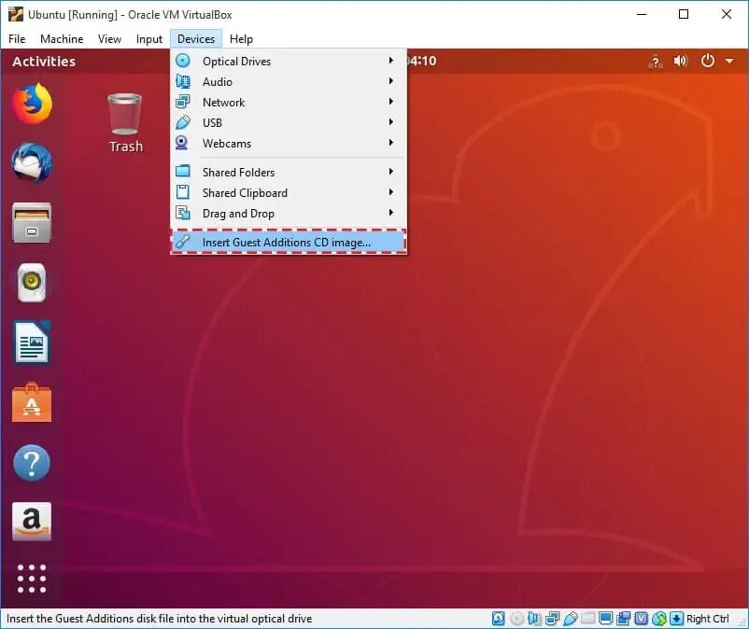Open the View menu

pyautogui.click(x=109, y=39)
